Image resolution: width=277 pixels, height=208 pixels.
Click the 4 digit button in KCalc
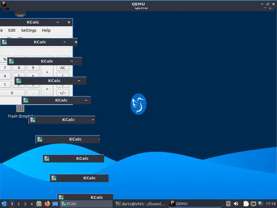pyautogui.click(x=5, y=76)
